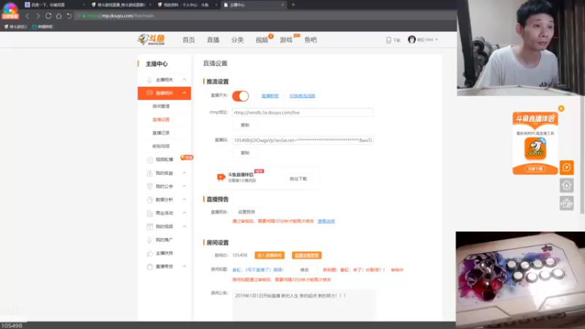Click 修改 to edit the room title

(304, 270)
